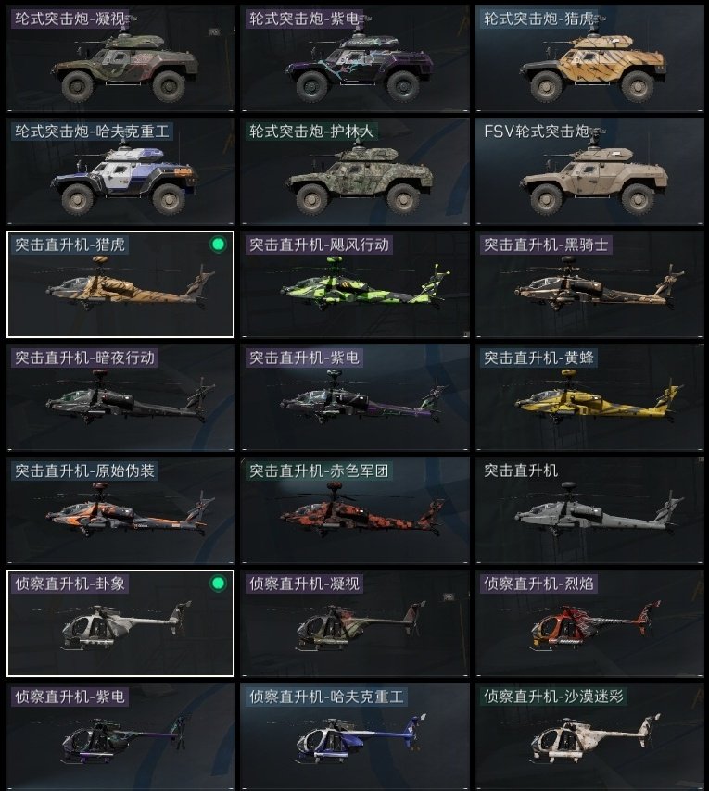This screenshot has width=709, height=791.
Task: Select the 突击直升机-紫电 helicopter skin
Action: click(355, 397)
